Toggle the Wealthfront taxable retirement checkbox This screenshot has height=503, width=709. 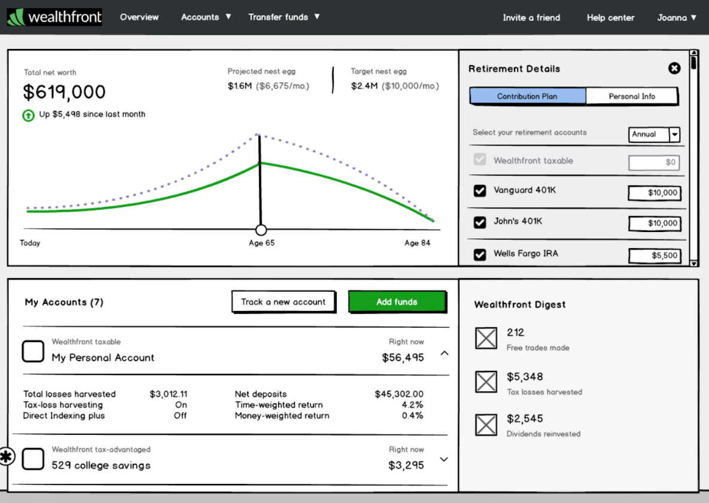click(x=480, y=160)
